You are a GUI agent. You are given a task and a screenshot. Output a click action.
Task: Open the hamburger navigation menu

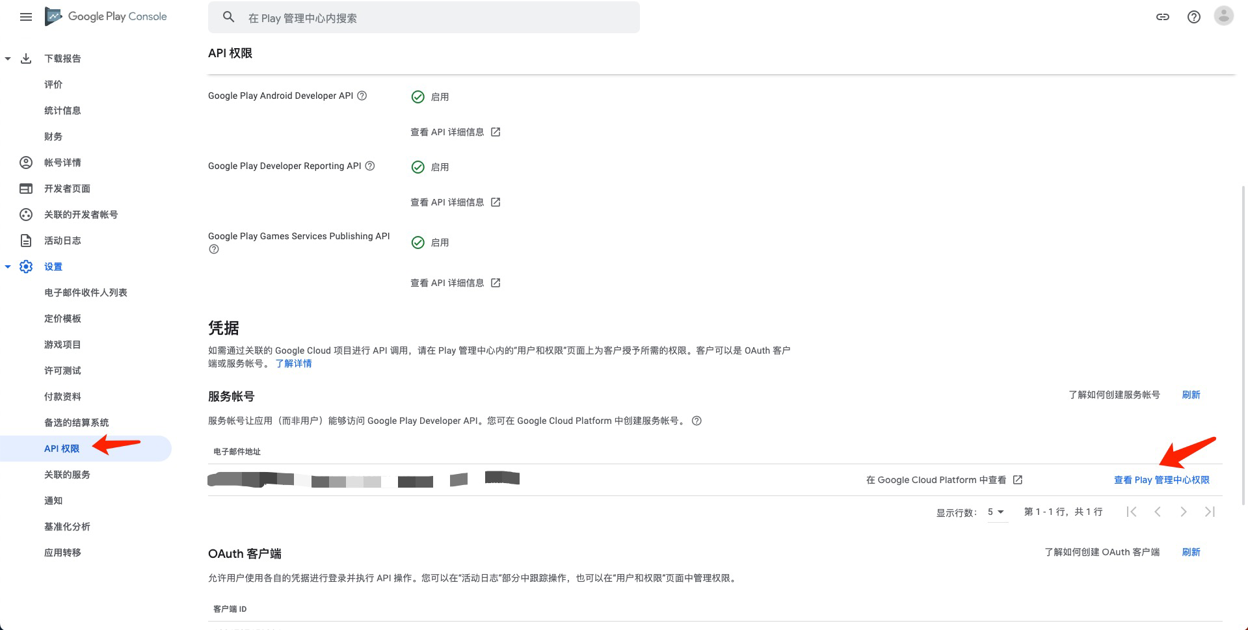coord(26,17)
